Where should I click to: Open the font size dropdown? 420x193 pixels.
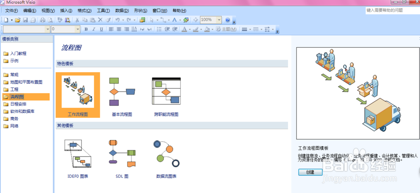pos(78,29)
